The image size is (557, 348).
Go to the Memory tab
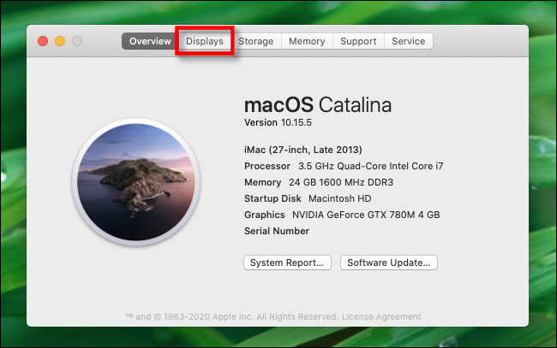point(306,41)
